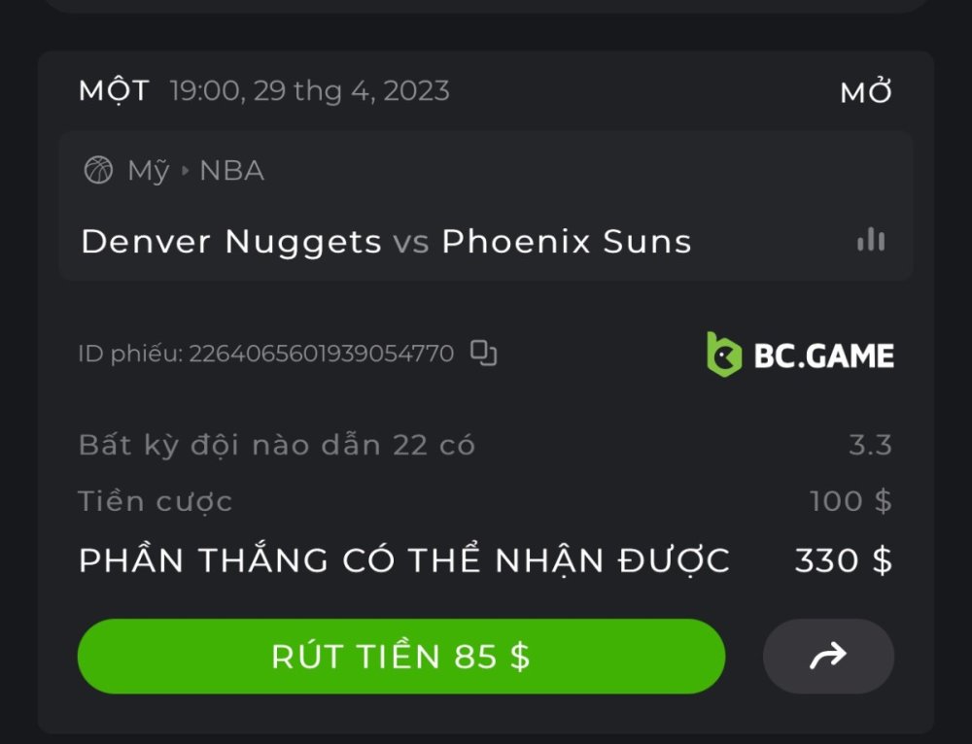972x744 pixels.
Task: Click the Tiền cược label
Action: tap(155, 501)
